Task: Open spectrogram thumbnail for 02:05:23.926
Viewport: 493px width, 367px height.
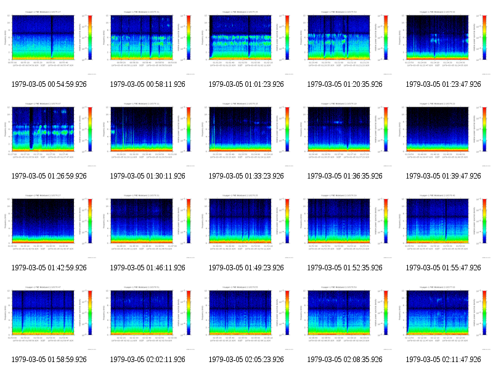Action: click(x=246, y=317)
